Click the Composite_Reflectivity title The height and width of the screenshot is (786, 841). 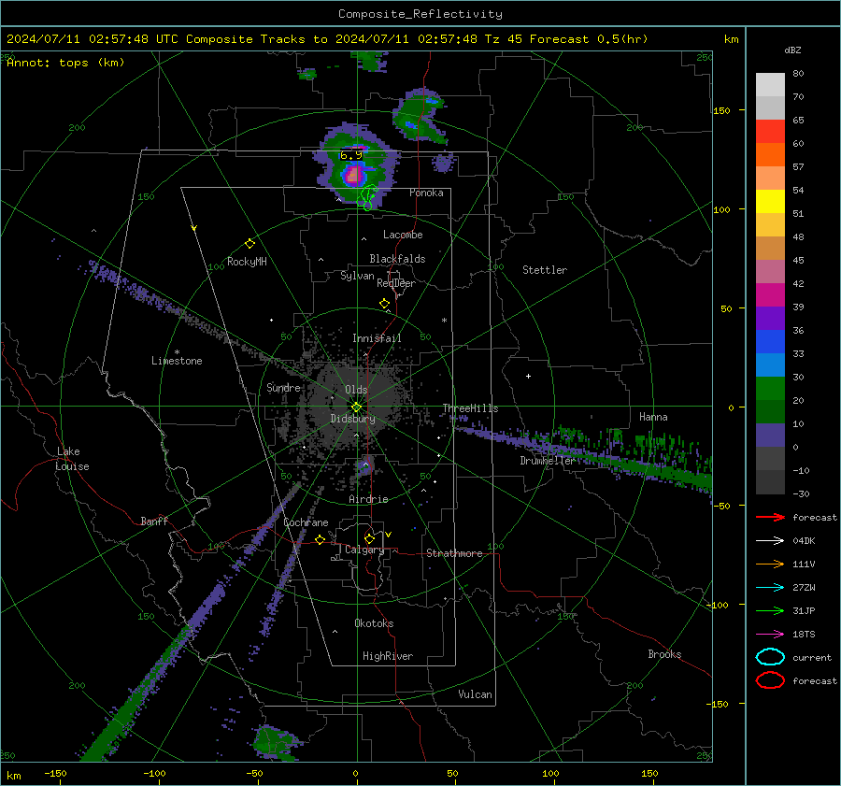click(420, 14)
